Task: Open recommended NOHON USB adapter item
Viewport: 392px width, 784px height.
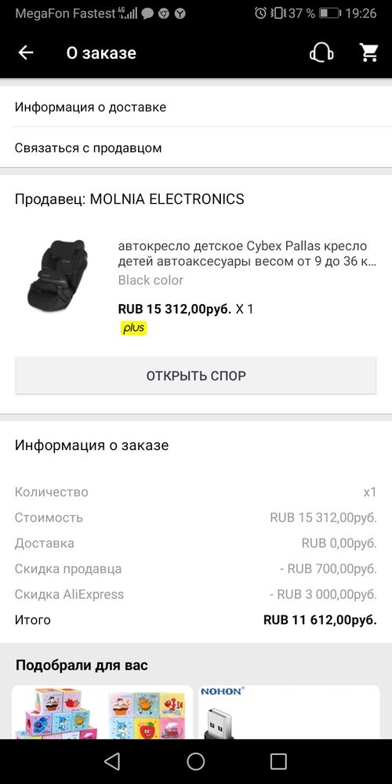Action: (289, 712)
